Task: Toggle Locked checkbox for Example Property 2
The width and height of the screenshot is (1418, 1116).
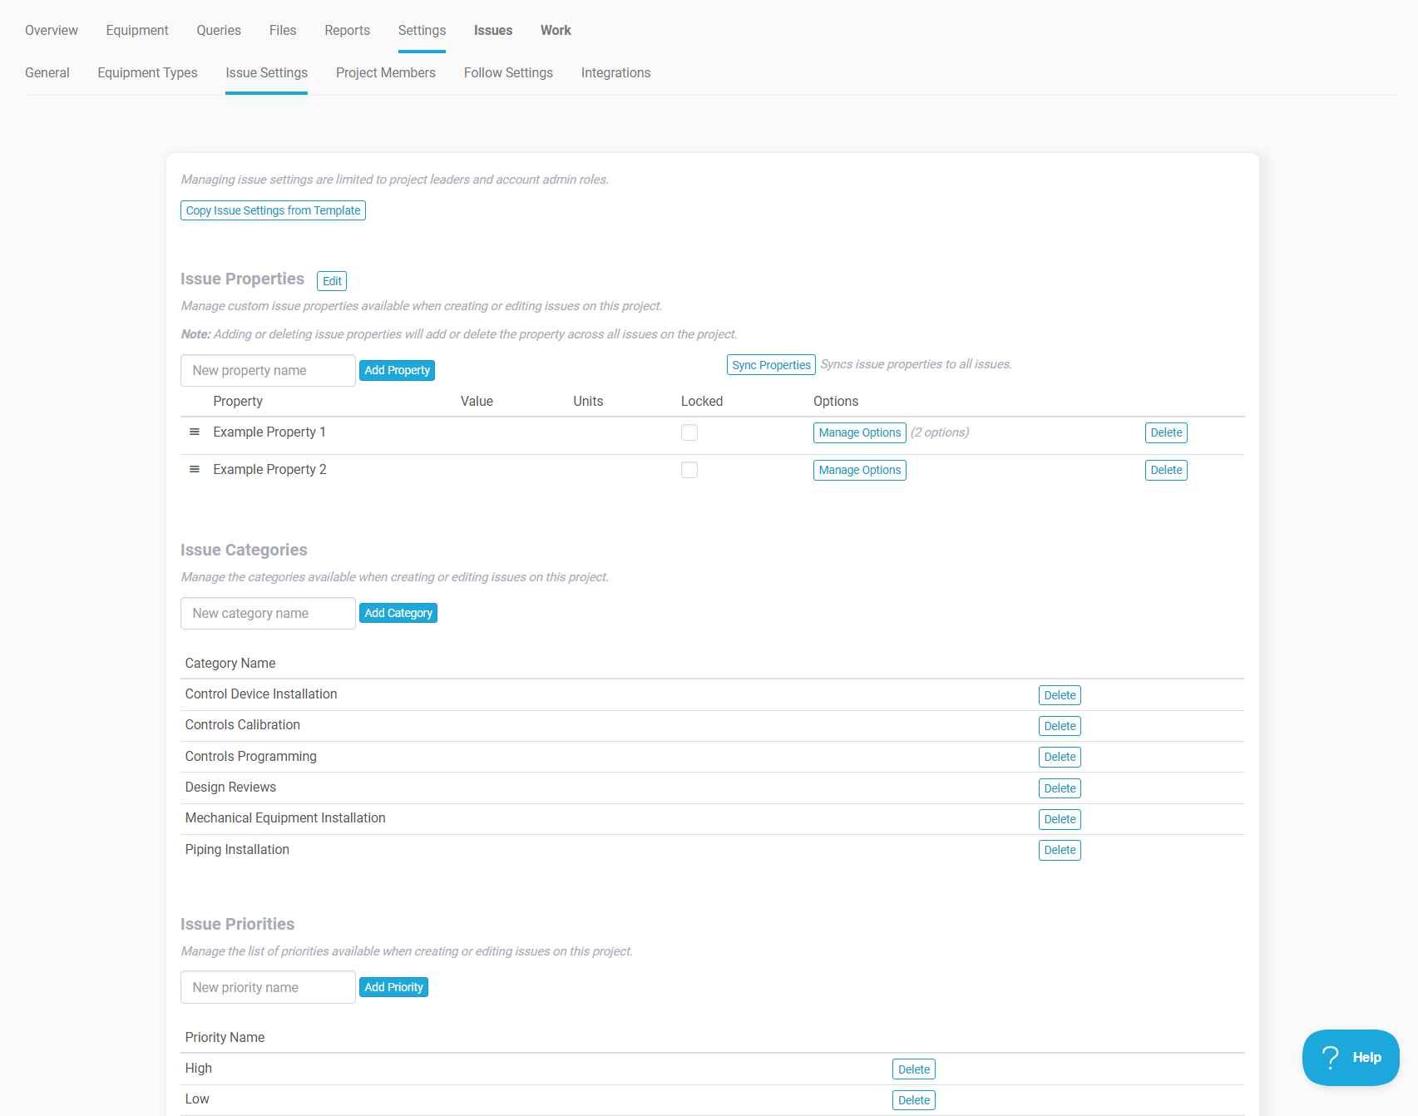Action: [689, 470]
